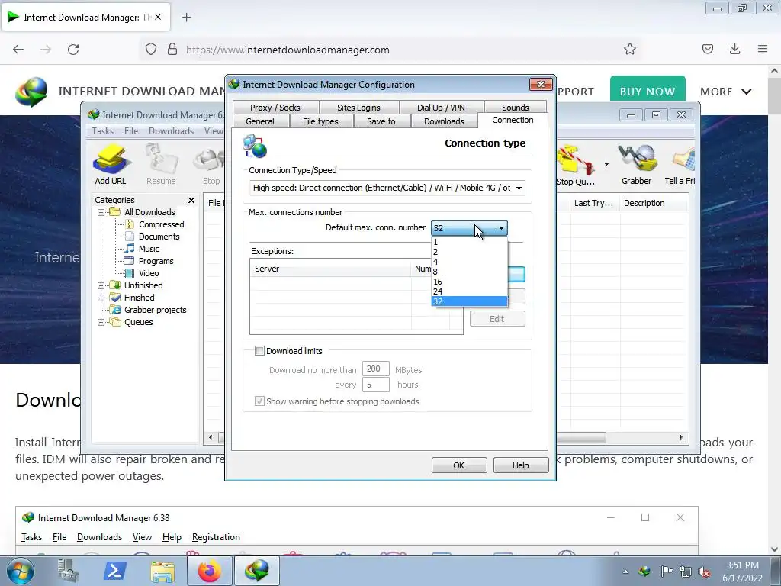Toggle Show warning before stopping downloads
781x586 pixels.
pos(259,401)
